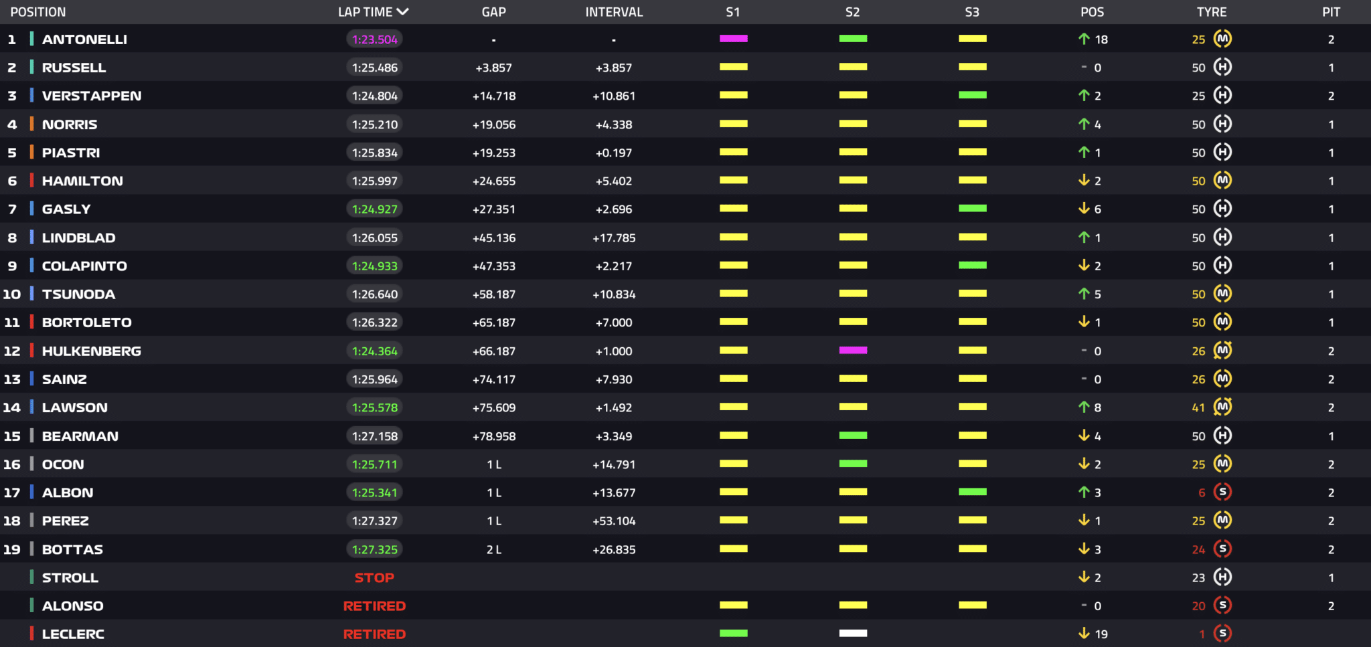1371x647 pixels.
Task: Click Gasly's green lap time 1:24.927
Action: point(374,209)
